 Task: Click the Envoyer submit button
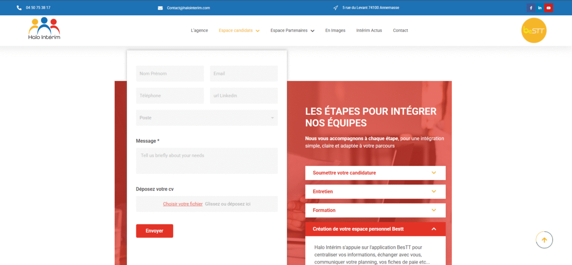click(154, 231)
